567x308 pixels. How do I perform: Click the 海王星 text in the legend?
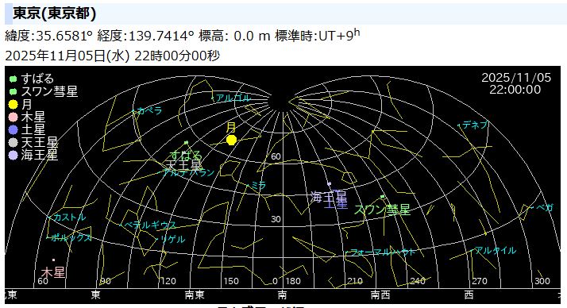tap(40, 155)
